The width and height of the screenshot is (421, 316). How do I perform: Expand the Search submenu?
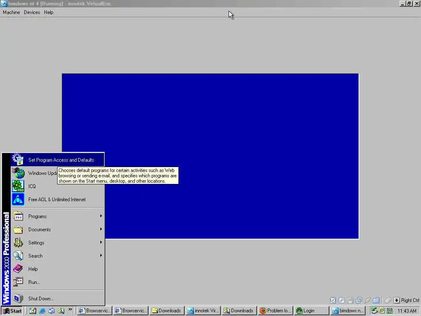click(58, 256)
